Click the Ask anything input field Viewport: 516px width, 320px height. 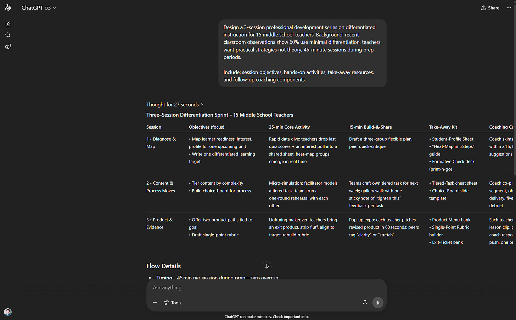click(266, 287)
